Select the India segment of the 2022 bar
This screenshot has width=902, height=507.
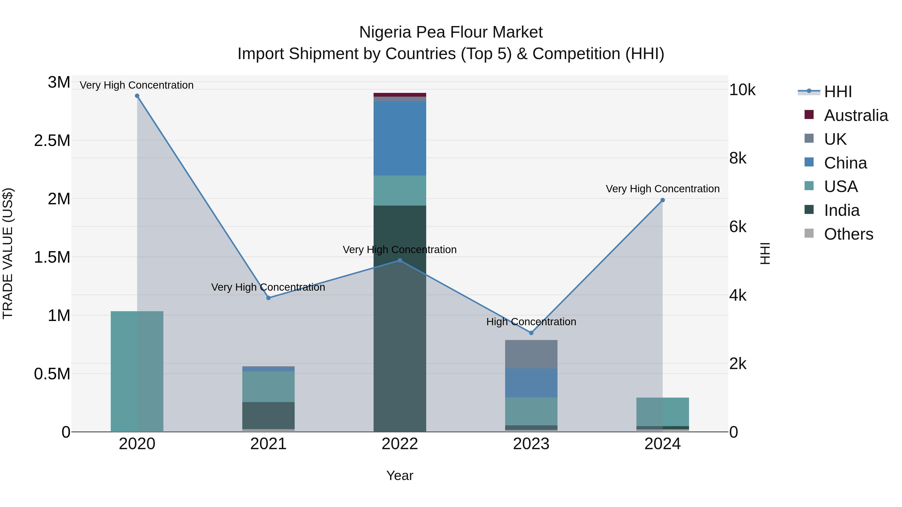[400, 318]
